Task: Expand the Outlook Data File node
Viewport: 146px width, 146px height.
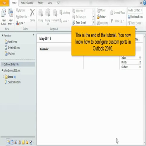Action: tap(2, 64)
